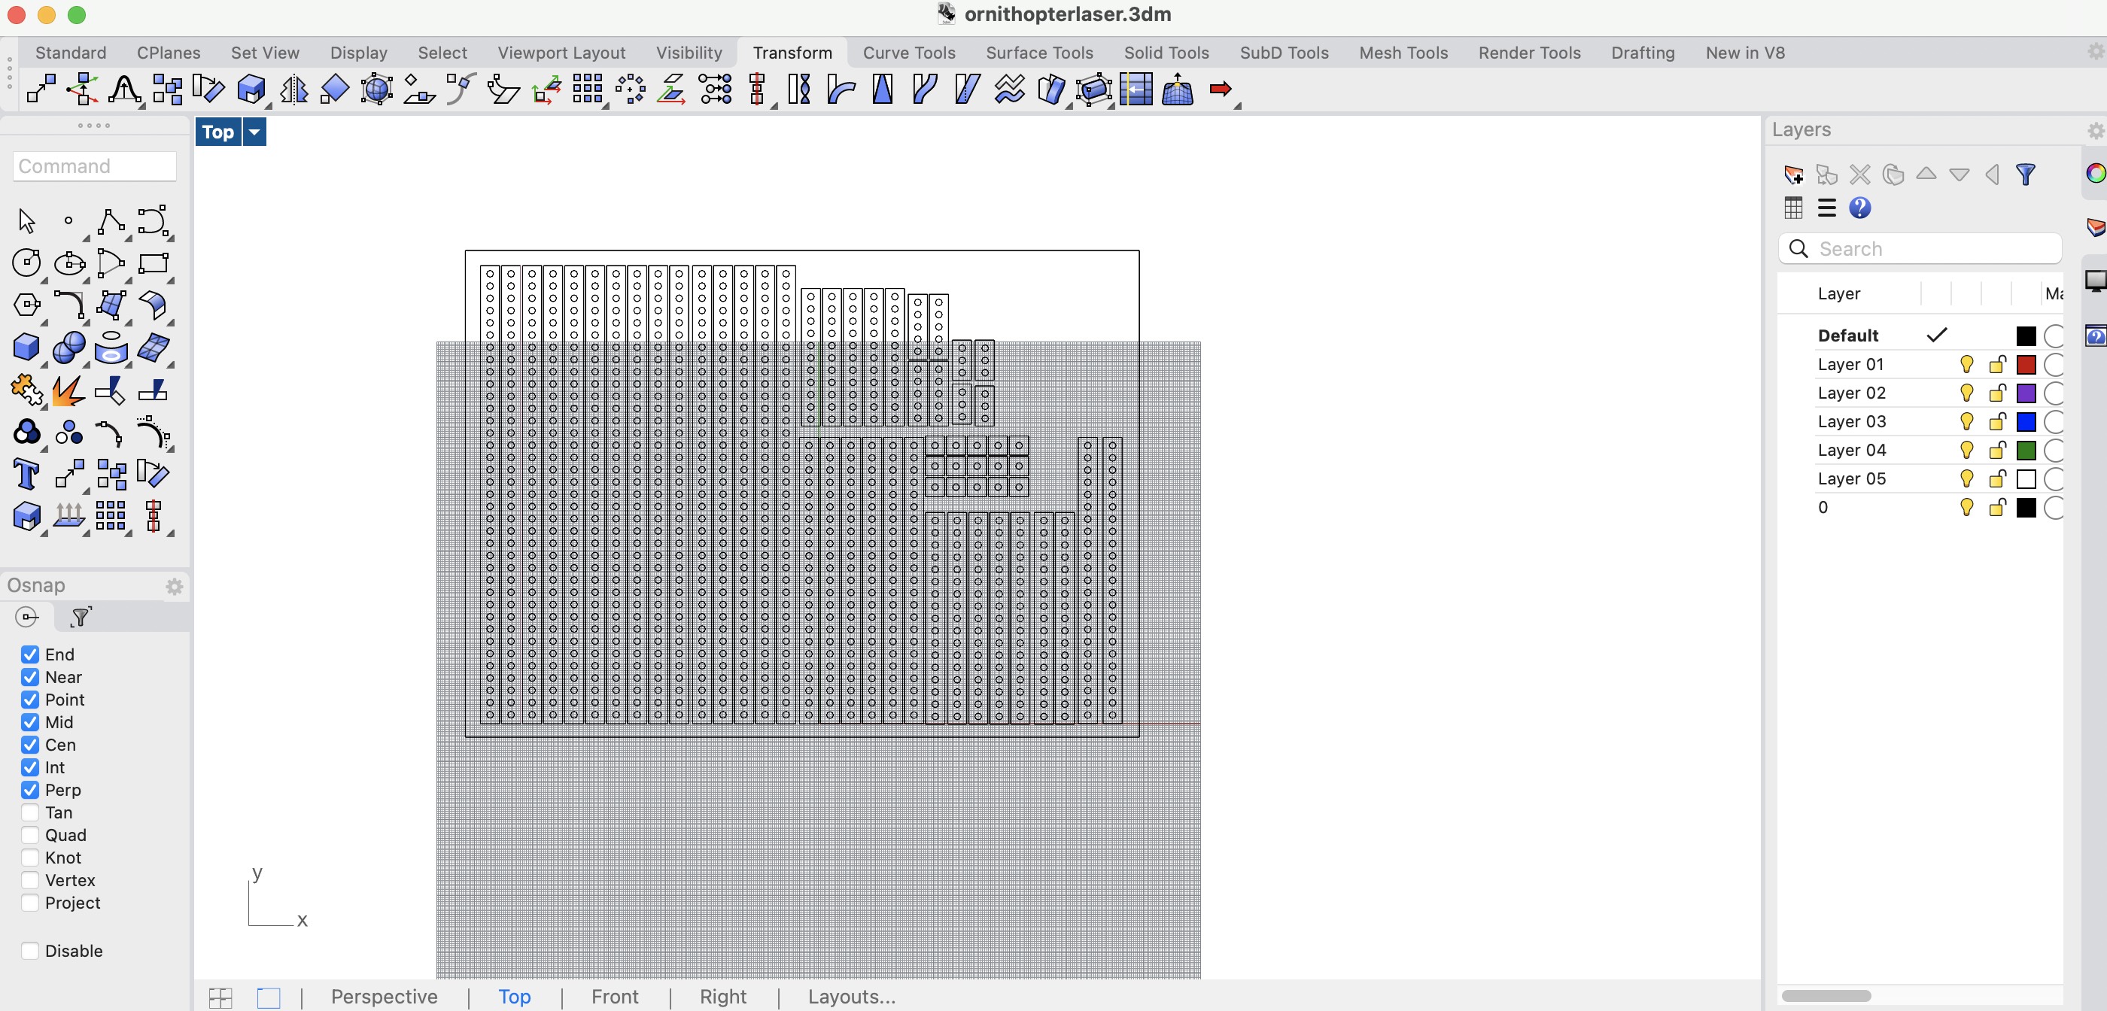Switch to the Right viewport tab
This screenshot has width=2107, height=1011.
[723, 997]
